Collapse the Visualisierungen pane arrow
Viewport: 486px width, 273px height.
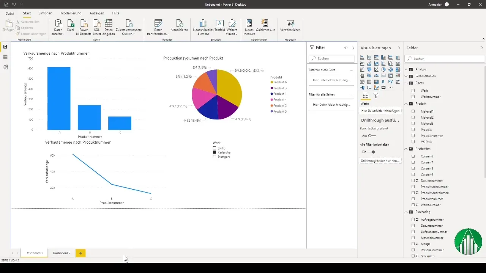399,48
